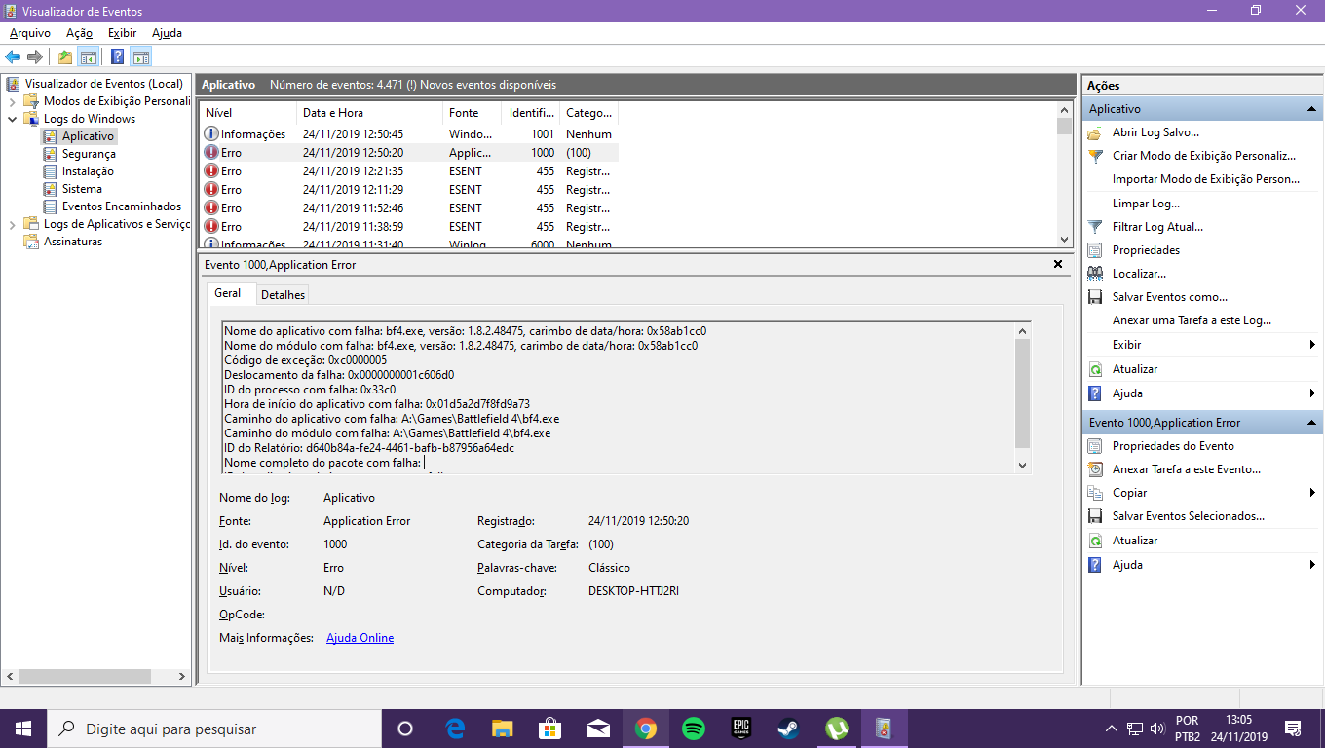Sort events by Data e Hora column
Image resolution: width=1325 pixels, height=748 pixels.
click(369, 113)
